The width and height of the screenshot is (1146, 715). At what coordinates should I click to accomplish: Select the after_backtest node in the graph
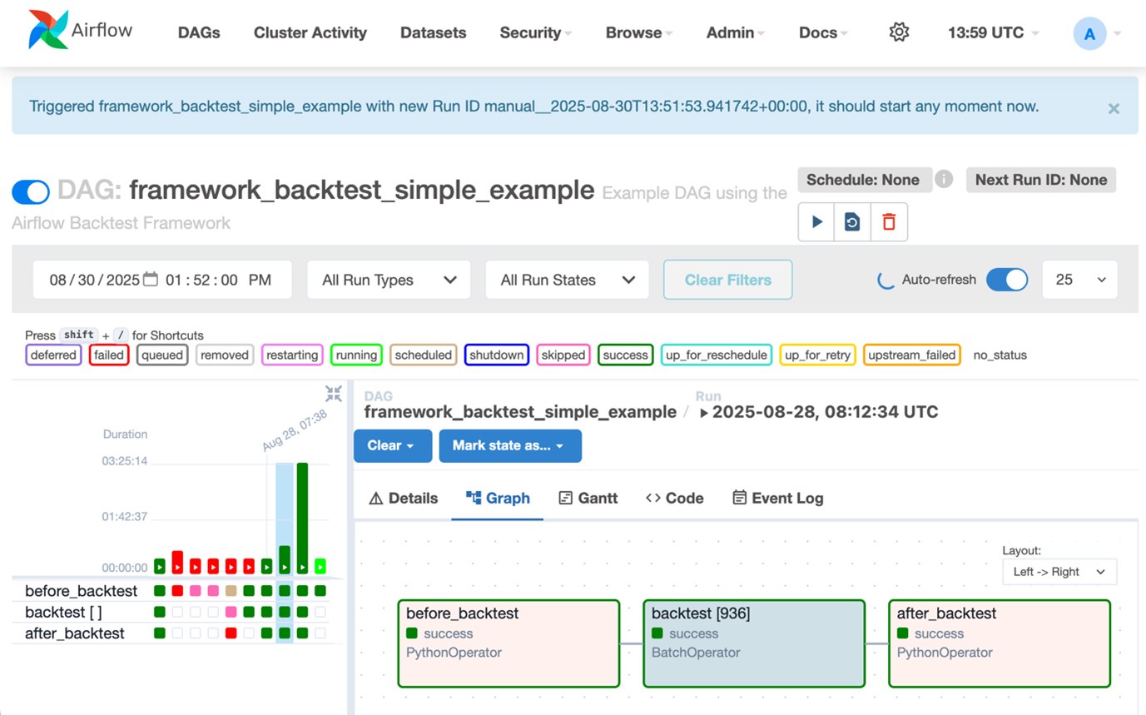tap(1000, 643)
